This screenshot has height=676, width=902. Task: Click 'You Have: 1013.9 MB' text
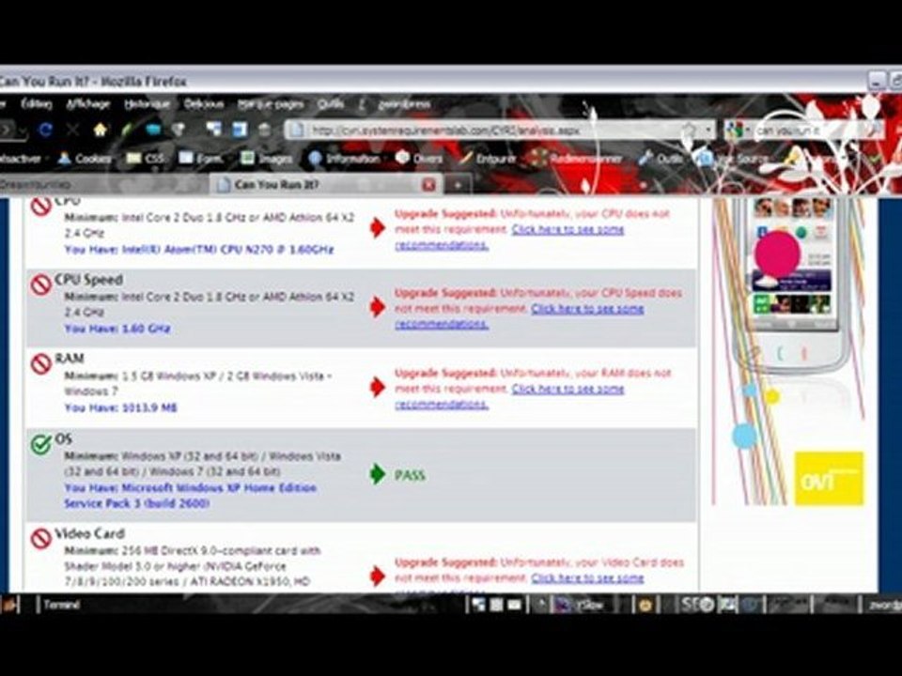point(121,407)
